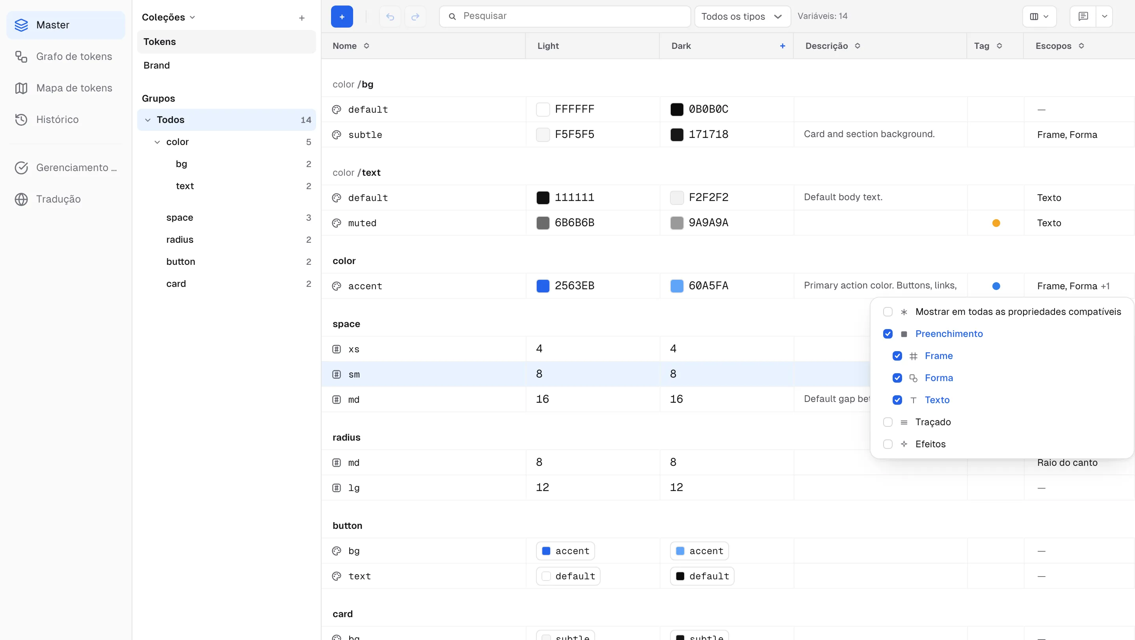This screenshot has width=1135, height=640.
Task: Focus the Pesquisar search field
Action: coord(565,17)
